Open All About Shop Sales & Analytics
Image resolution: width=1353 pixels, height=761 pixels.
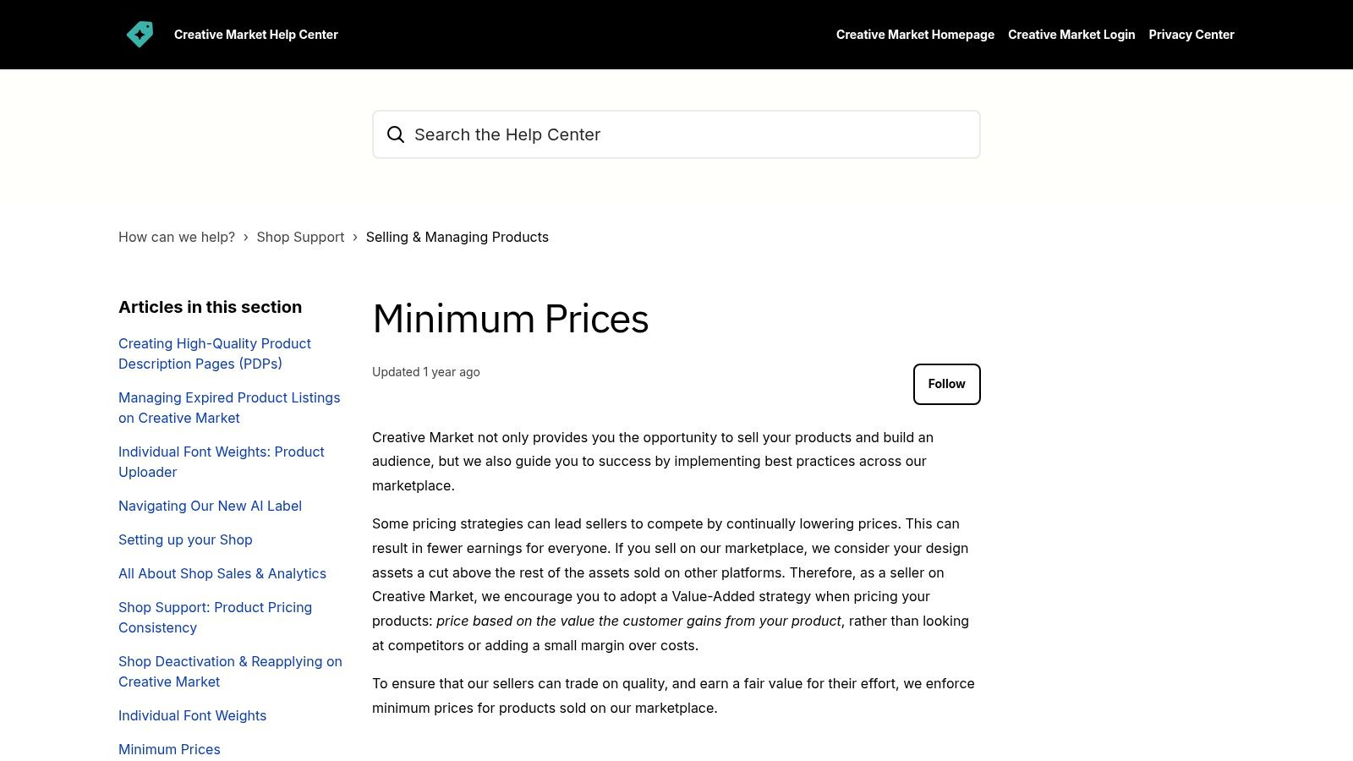click(222, 573)
